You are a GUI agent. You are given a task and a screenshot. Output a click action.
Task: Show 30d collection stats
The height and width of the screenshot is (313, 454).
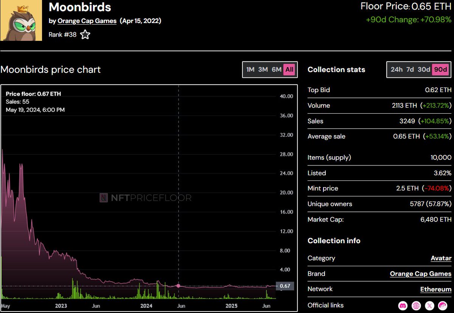(x=424, y=69)
